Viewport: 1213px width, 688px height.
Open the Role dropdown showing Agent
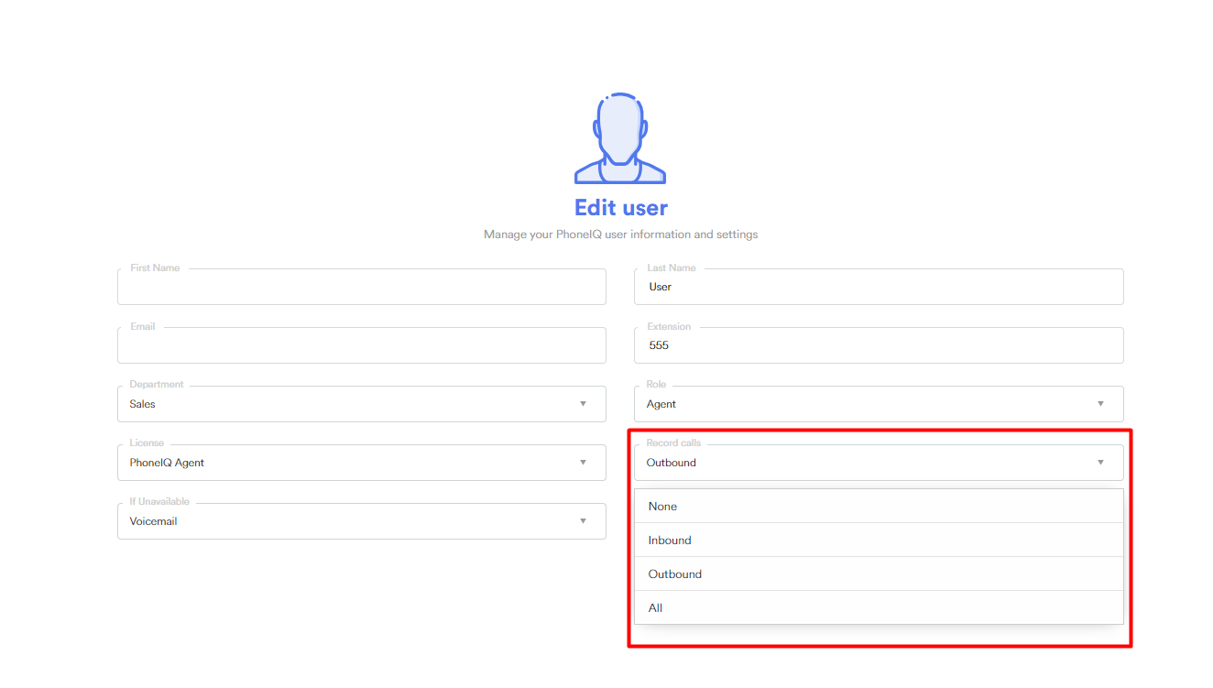[x=861, y=404]
